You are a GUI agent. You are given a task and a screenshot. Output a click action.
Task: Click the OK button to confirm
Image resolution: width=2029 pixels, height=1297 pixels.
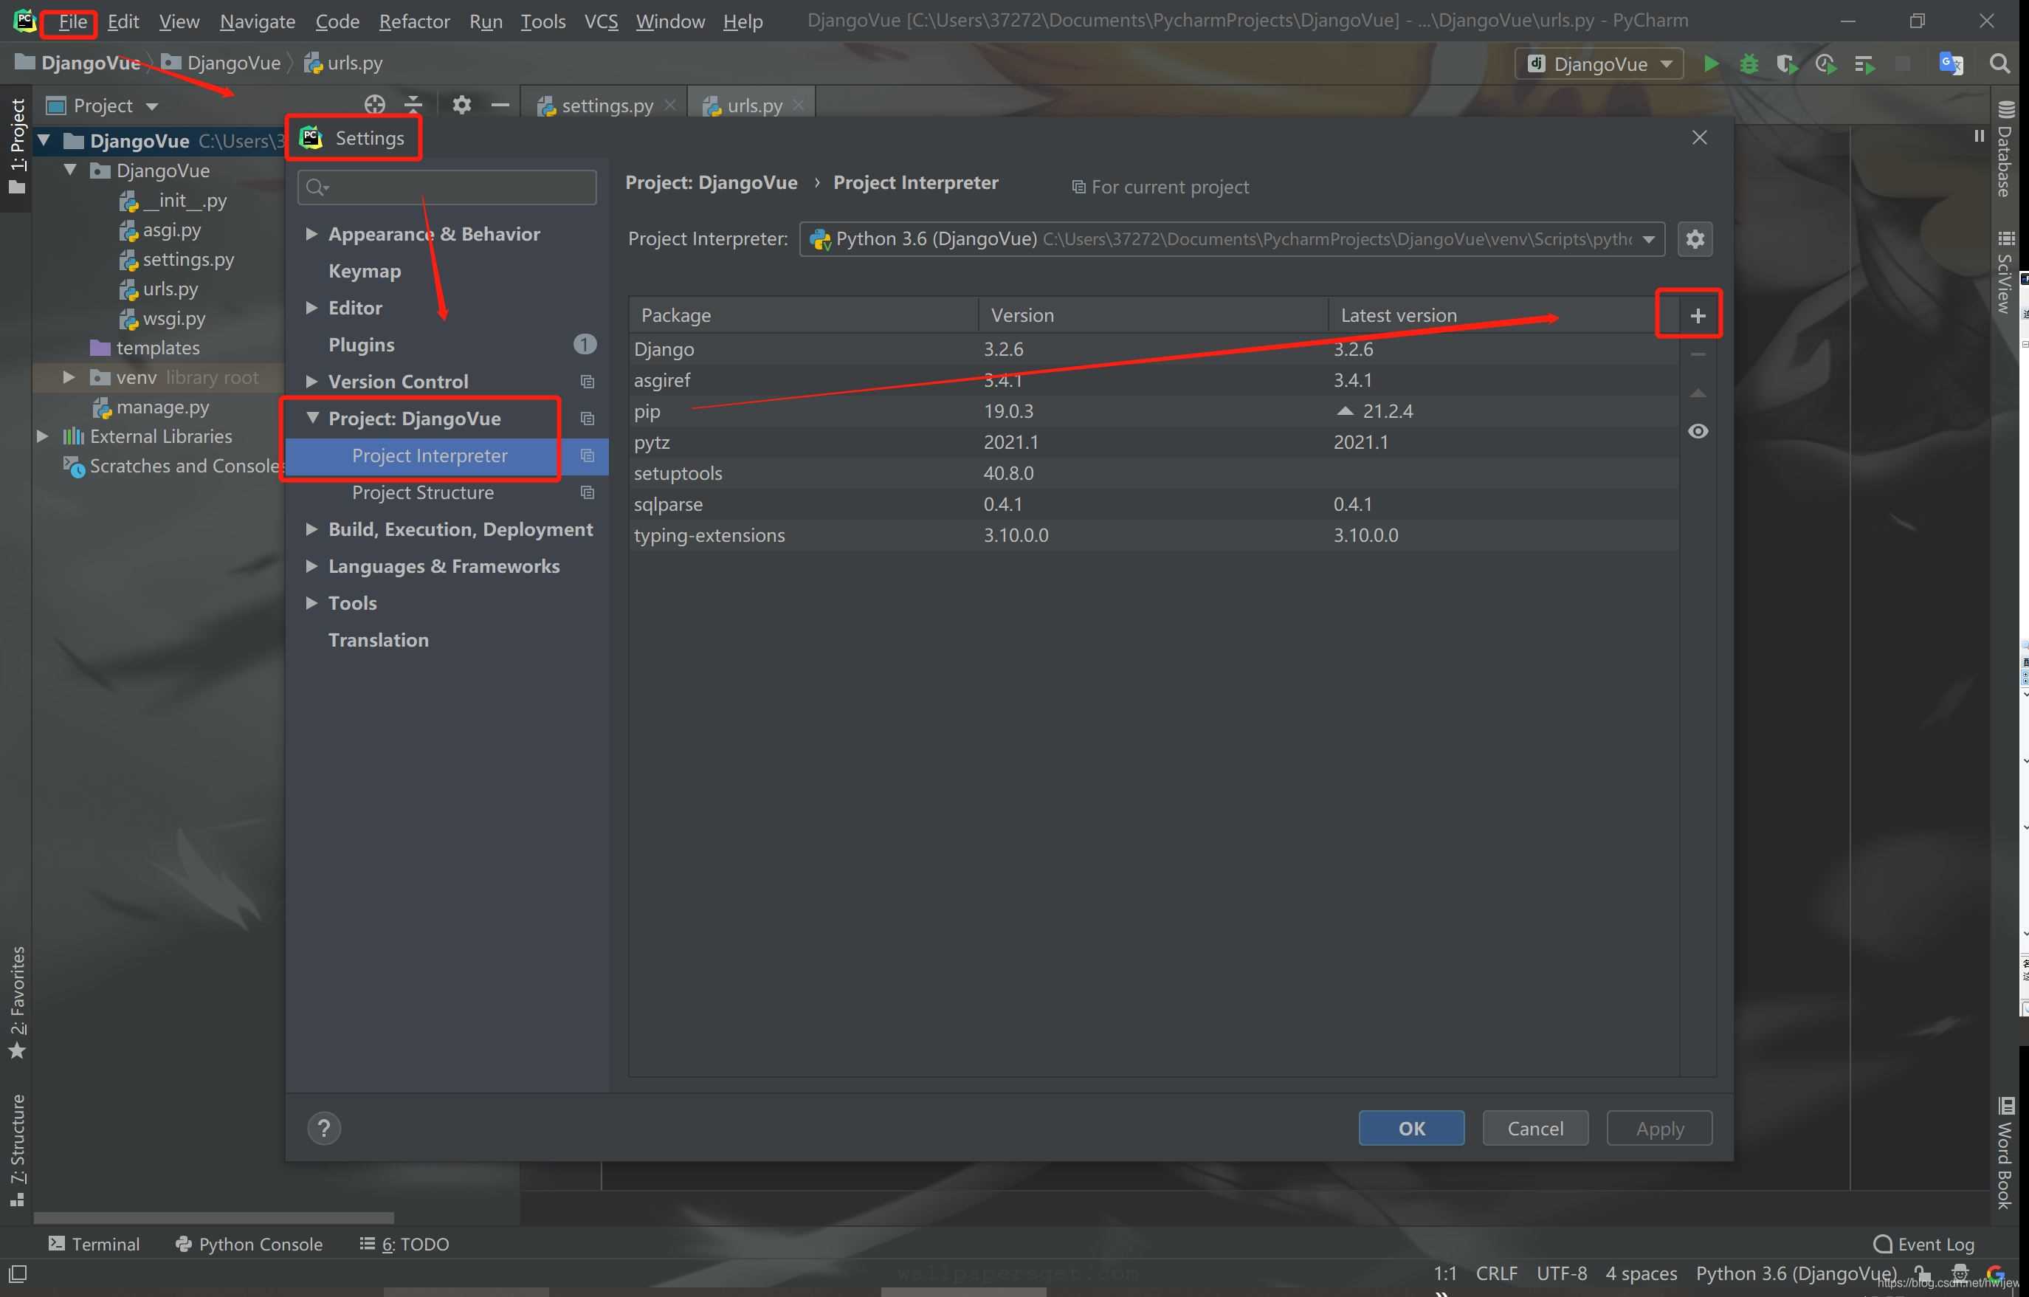pyautogui.click(x=1410, y=1129)
